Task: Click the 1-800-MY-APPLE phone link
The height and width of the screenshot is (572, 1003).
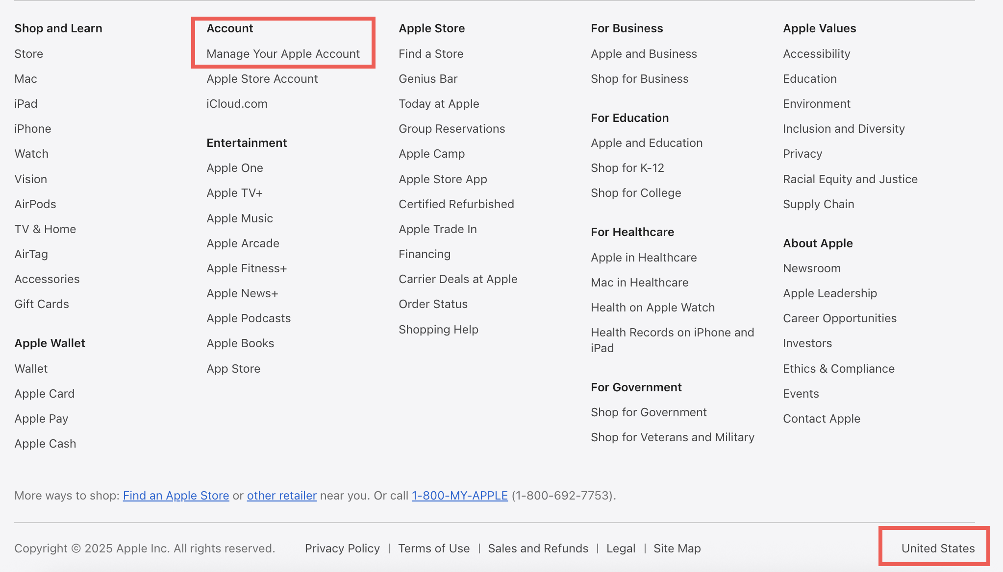Action: click(x=459, y=496)
